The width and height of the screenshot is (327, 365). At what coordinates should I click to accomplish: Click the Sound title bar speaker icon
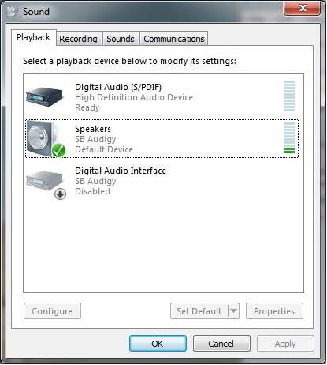click(12, 11)
